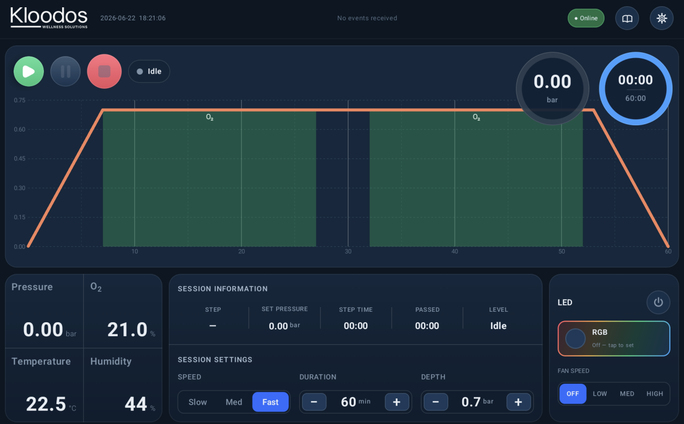Click the date-time 2026-06-22 18:21:06
684x424 pixels.
coord(133,18)
